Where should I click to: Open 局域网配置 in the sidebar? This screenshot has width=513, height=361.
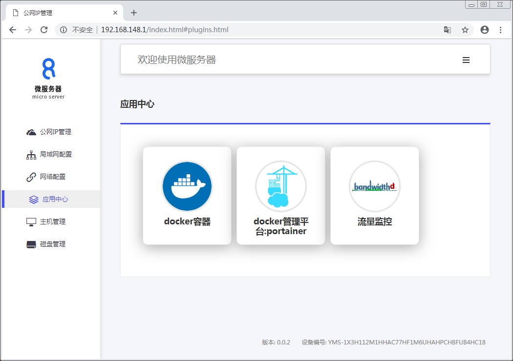point(55,155)
